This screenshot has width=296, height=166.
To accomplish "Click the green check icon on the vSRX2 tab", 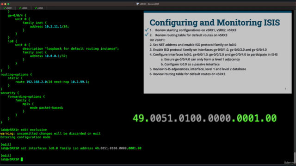I will [x=20, y=8].
